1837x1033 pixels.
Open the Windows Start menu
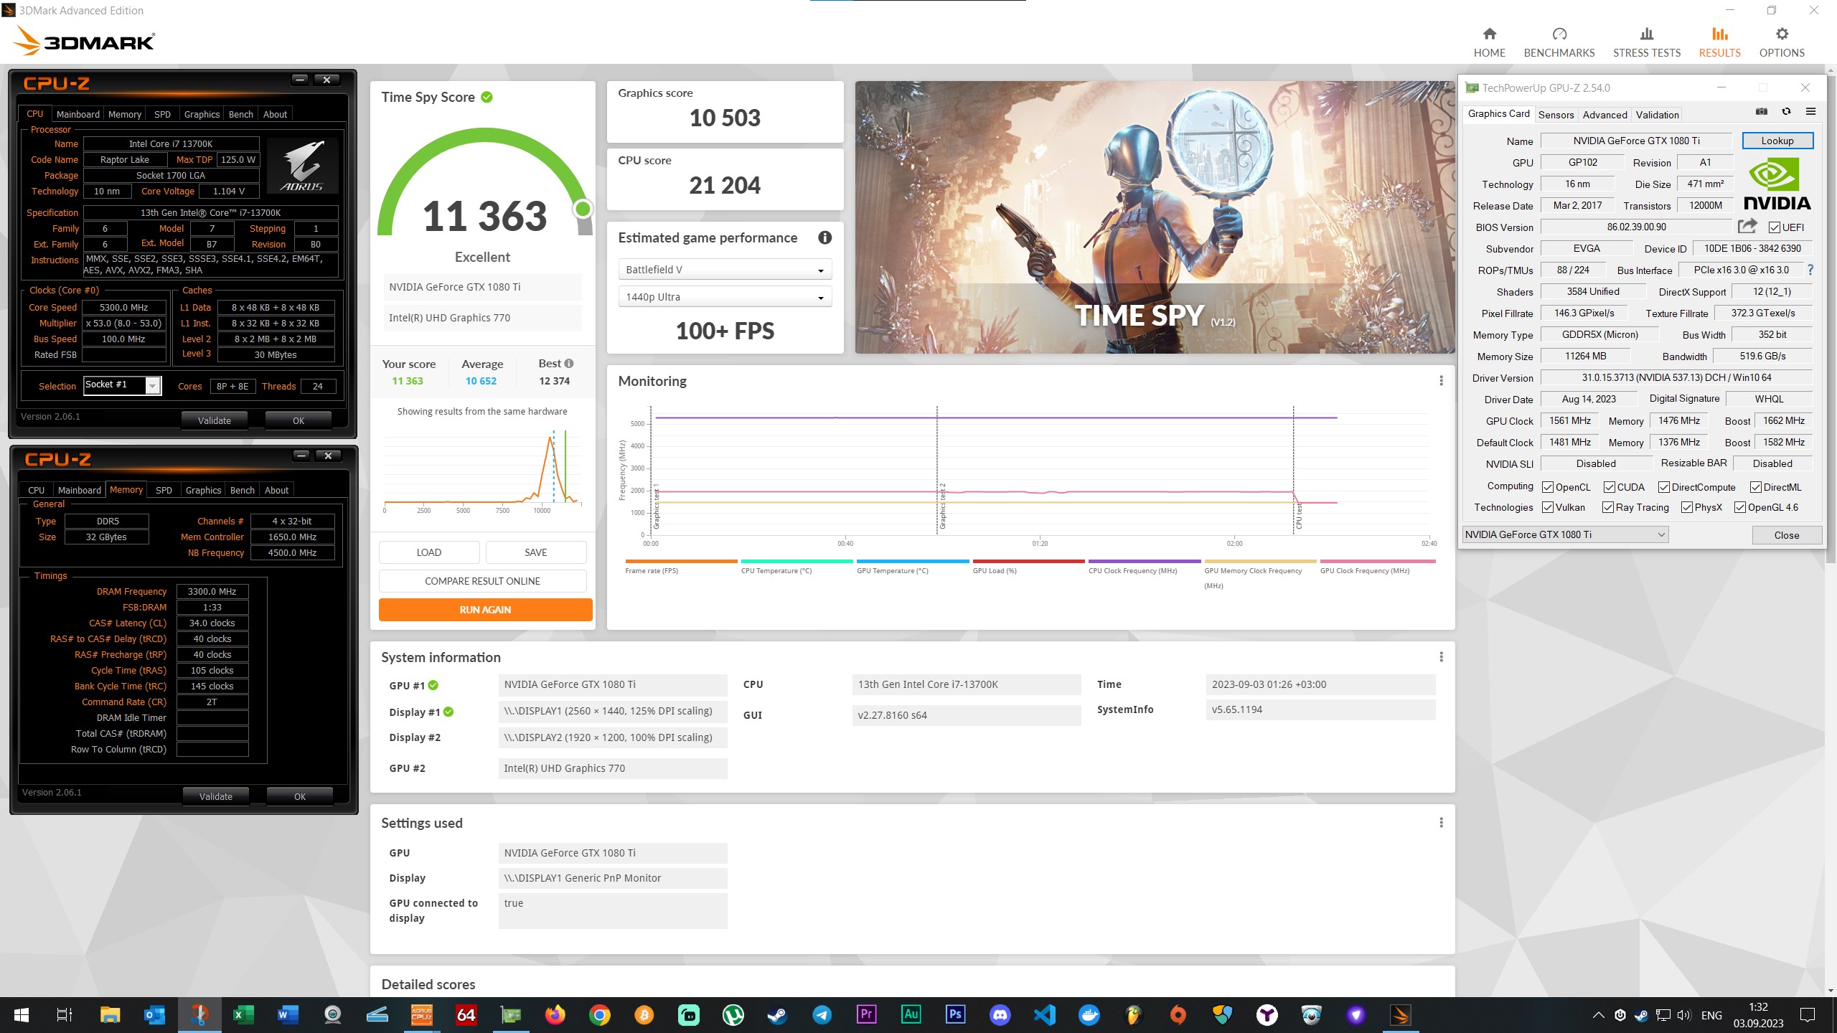[x=22, y=1015]
